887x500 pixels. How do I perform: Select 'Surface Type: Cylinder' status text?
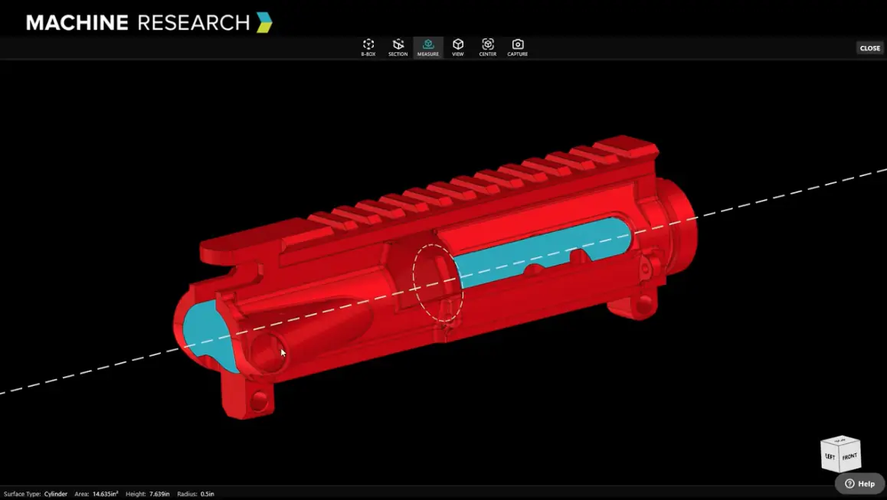click(36, 494)
